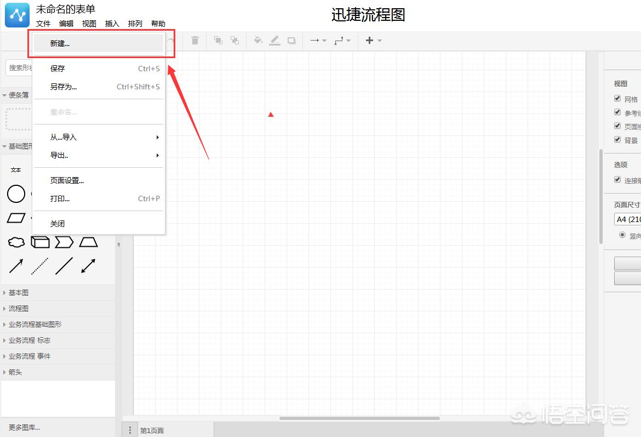This screenshot has width=641, height=437.
Task: Open the plus insert dropdown caret
Action: pos(379,41)
